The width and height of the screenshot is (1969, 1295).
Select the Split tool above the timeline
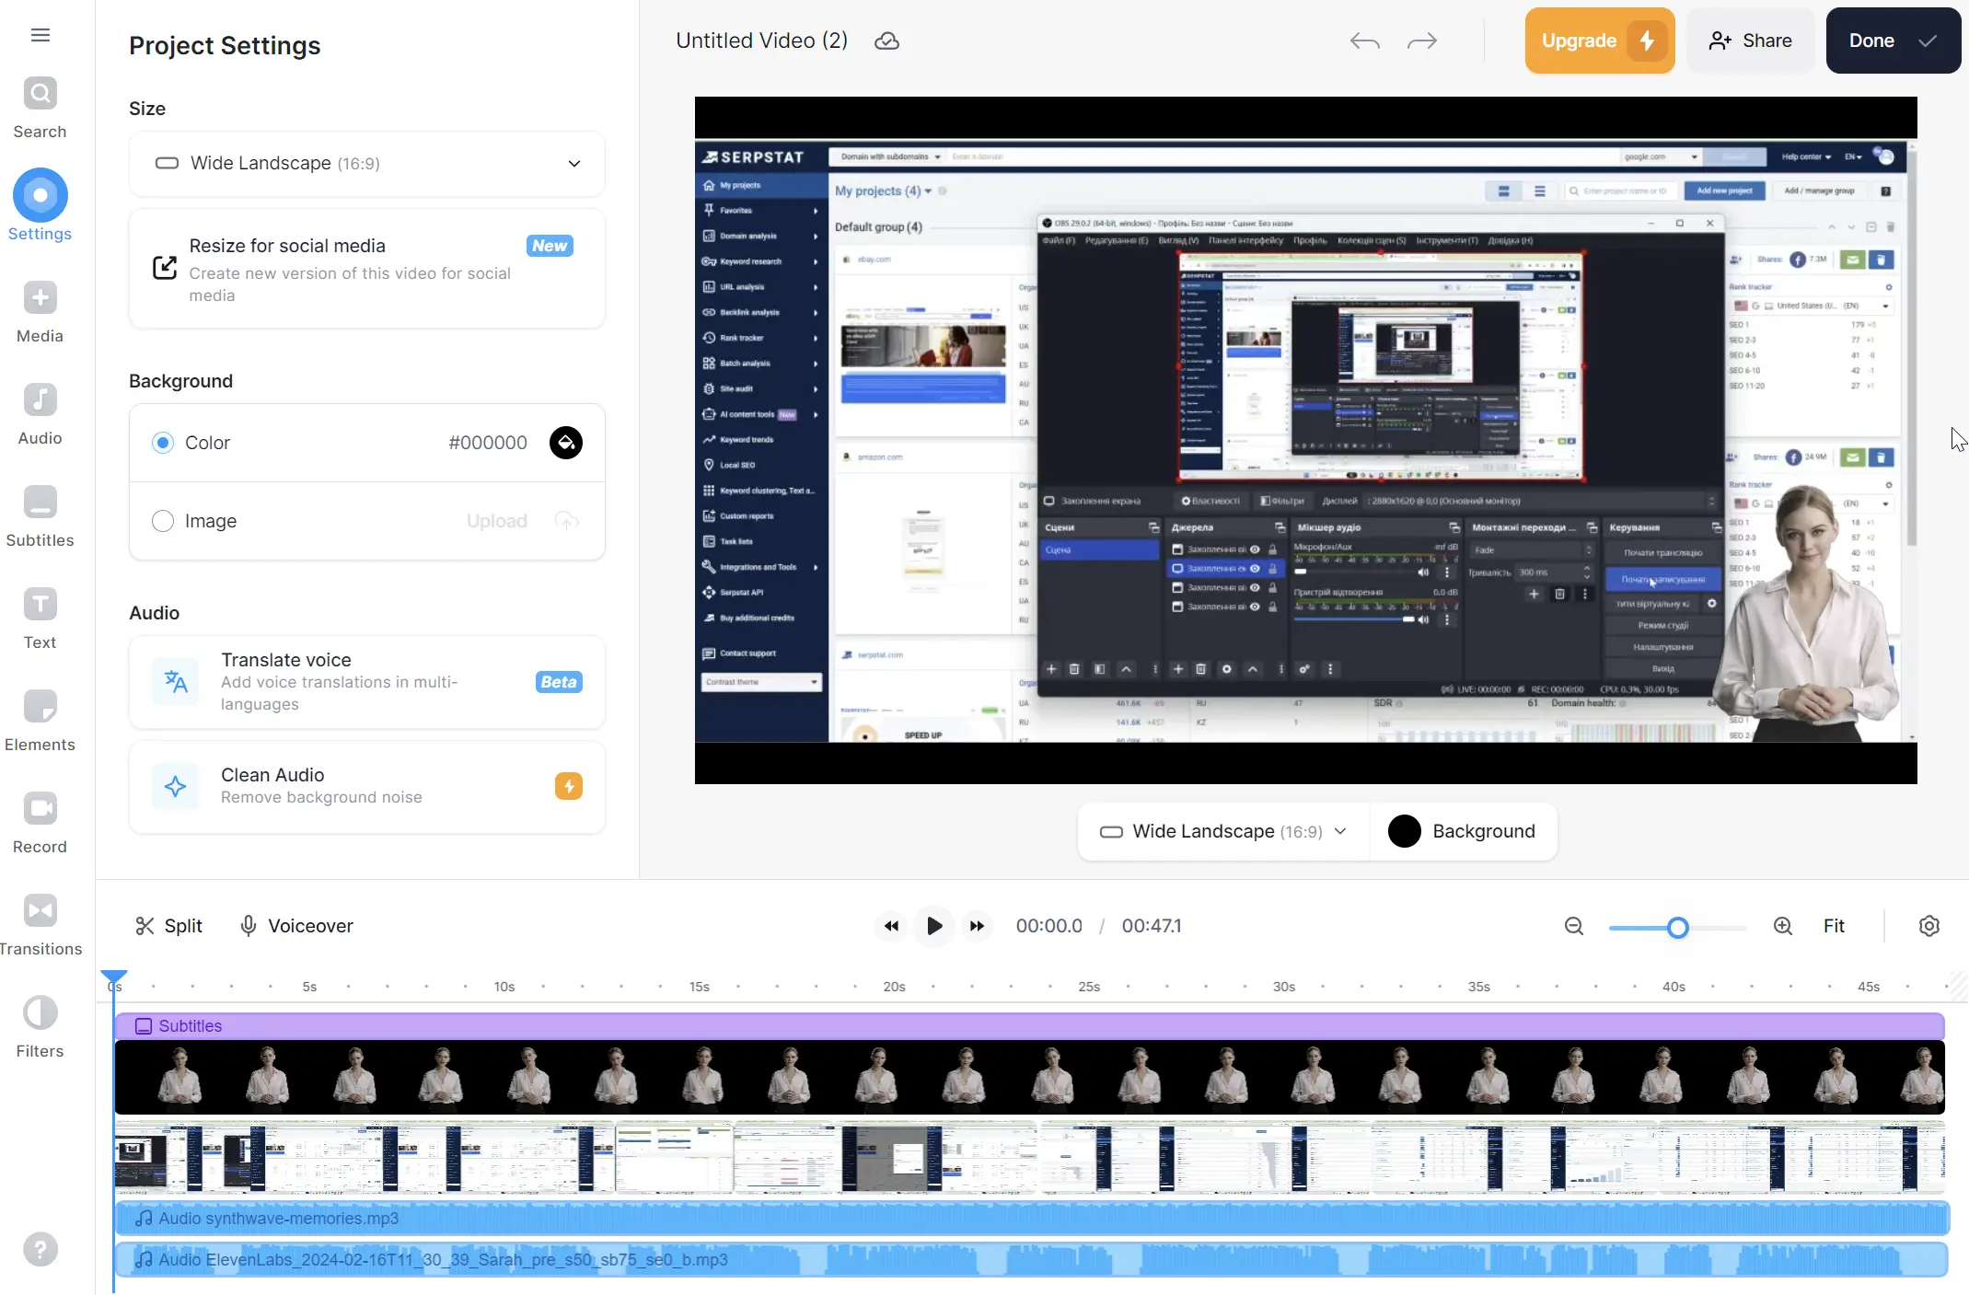[x=168, y=925]
